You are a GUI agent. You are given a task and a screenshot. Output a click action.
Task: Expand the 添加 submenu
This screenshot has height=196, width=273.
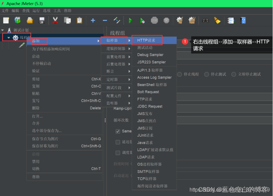point(64,41)
